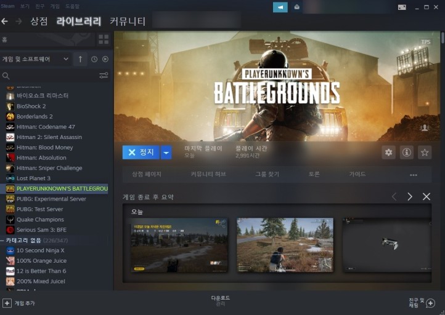Open dropdown arrow beside 정지 button
The image size is (445, 315).
(166, 153)
